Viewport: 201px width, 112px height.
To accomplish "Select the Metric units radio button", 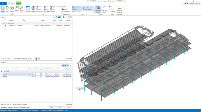I will point(110,9).
